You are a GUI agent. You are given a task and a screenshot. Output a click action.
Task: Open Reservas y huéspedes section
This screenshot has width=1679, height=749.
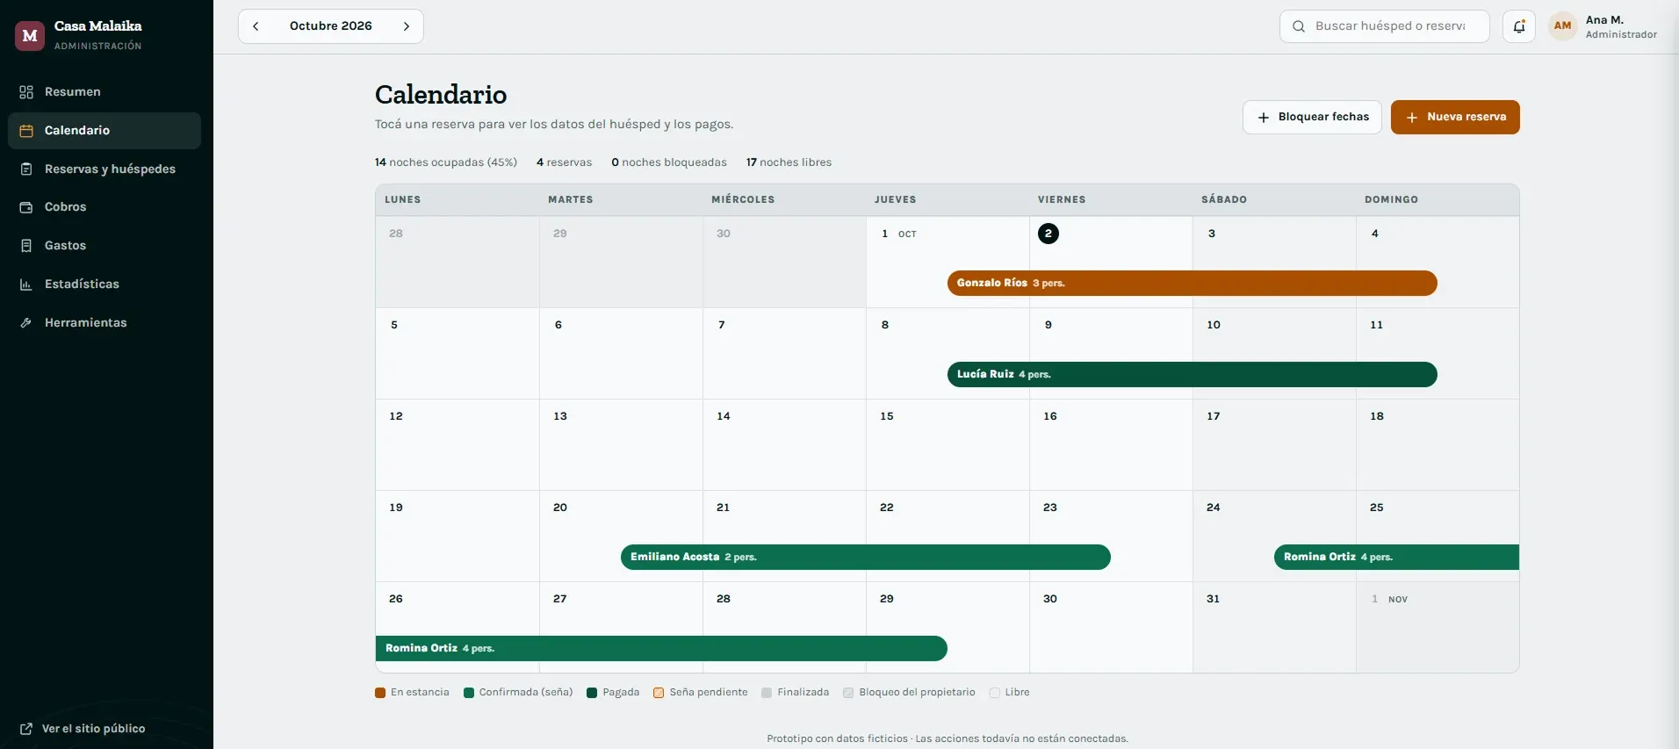click(104, 169)
